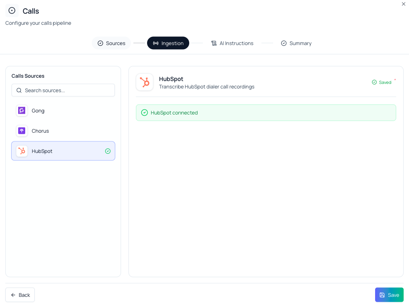Viewport: 409px width, 308px height.
Task: Click the HubSpot connected check icon
Action: tap(145, 113)
